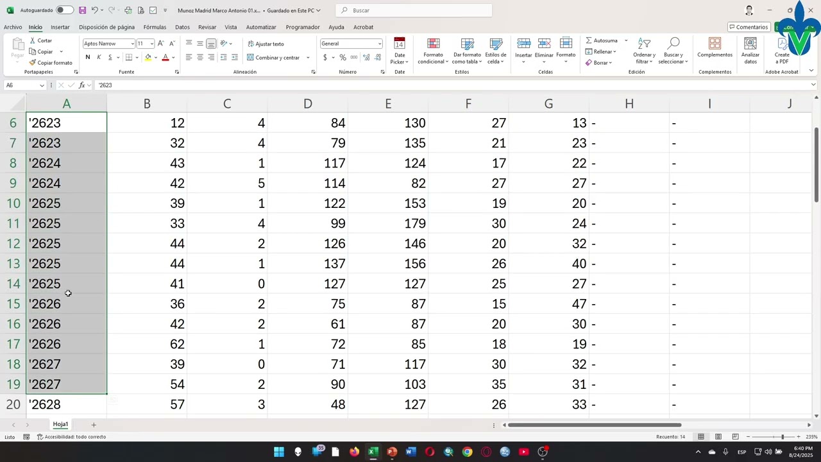Align text to the left
Image resolution: width=821 pixels, height=462 pixels.
click(x=189, y=57)
